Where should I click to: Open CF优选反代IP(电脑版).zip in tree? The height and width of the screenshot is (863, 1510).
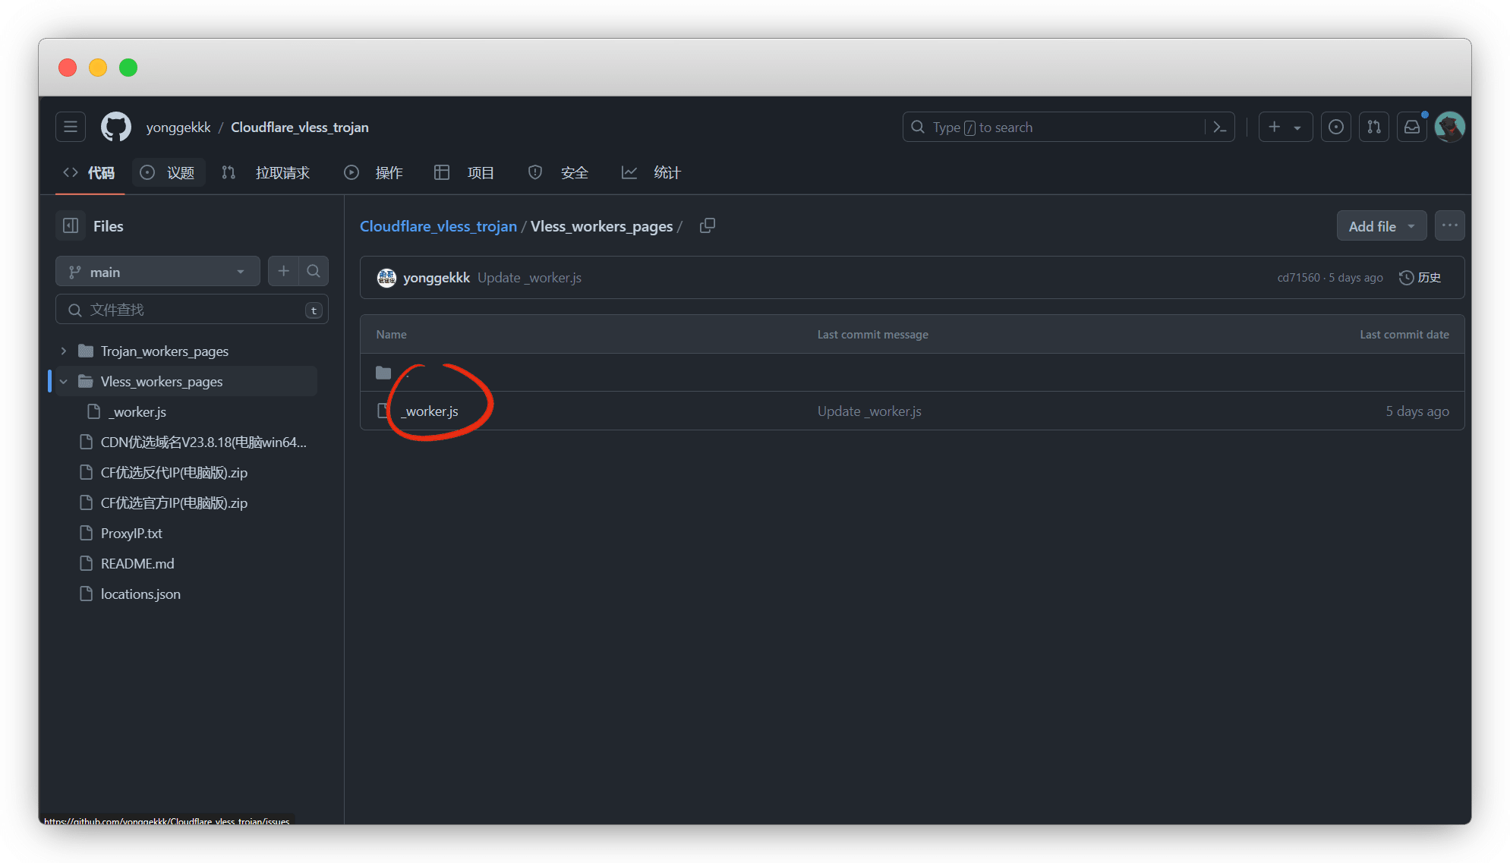(174, 472)
